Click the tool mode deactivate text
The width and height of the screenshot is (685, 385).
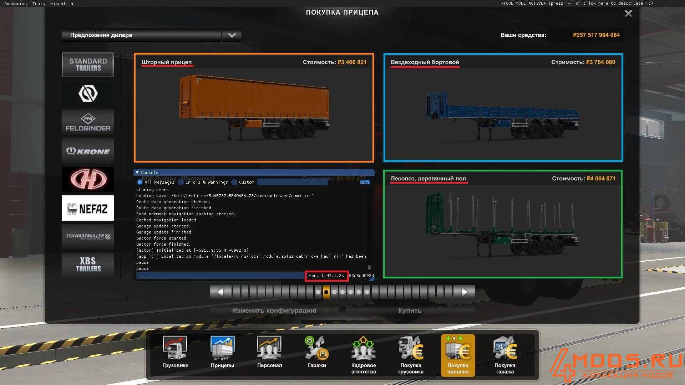click(577, 3)
